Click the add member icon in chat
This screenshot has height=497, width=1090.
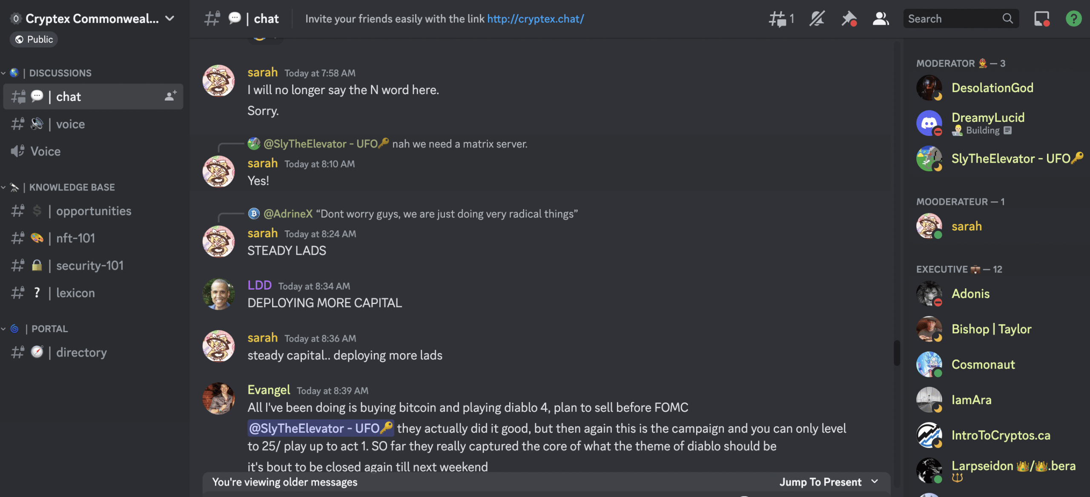[169, 96]
